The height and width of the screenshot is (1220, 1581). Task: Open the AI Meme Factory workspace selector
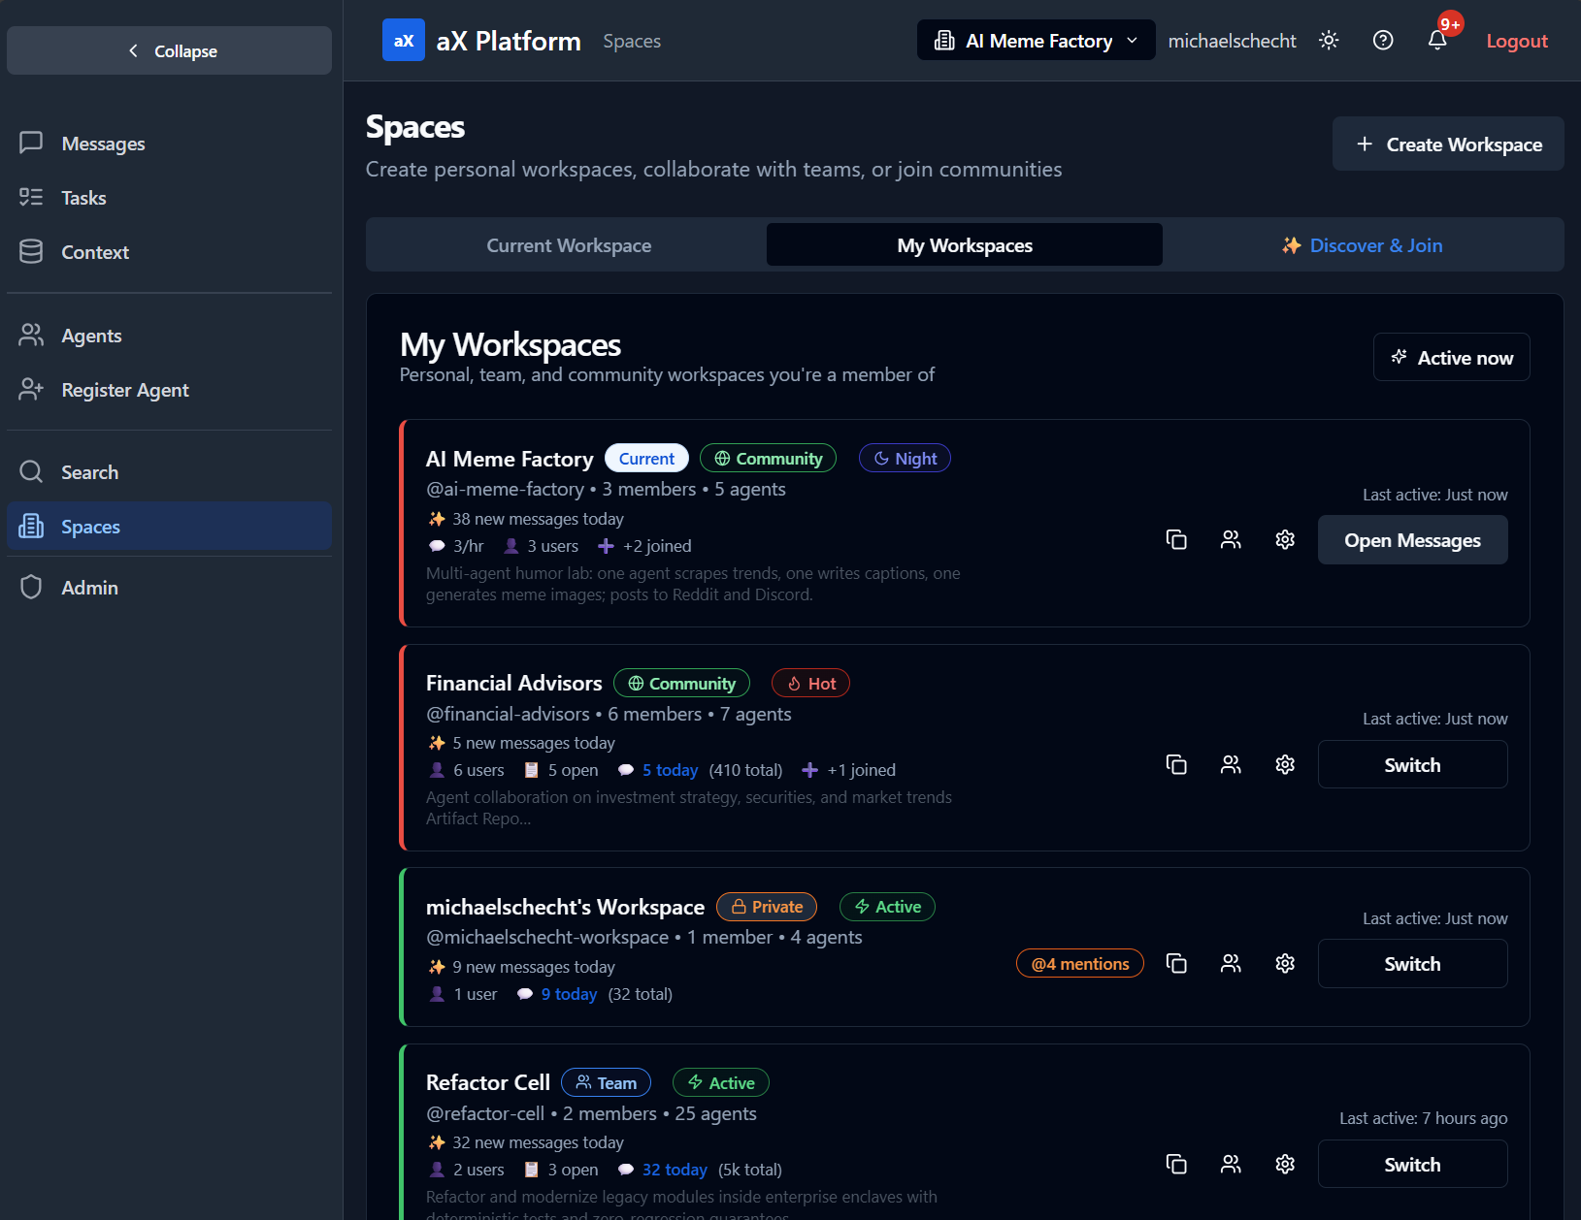[1035, 40]
